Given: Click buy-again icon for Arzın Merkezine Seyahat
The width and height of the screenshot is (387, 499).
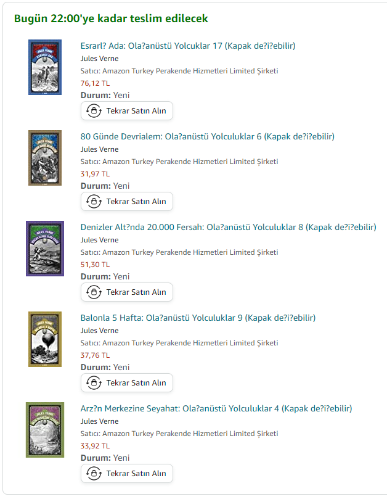Looking at the screenshot, I should (94, 474).
